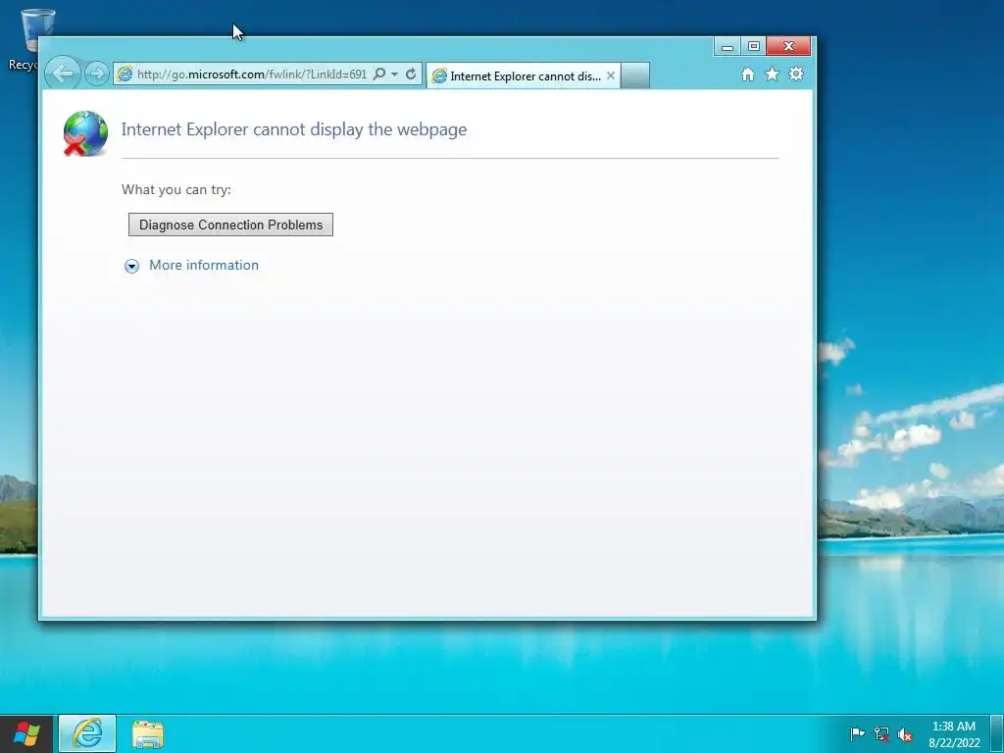The width and height of the screenshot is (1004, 753).
Task: Select the 'Internet Explorer cannot dis...' tab
Action: (x=523, y=76)
